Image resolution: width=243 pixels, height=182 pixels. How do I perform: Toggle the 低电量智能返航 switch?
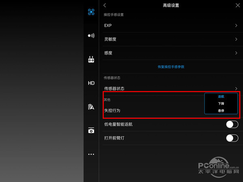[232, 124]
